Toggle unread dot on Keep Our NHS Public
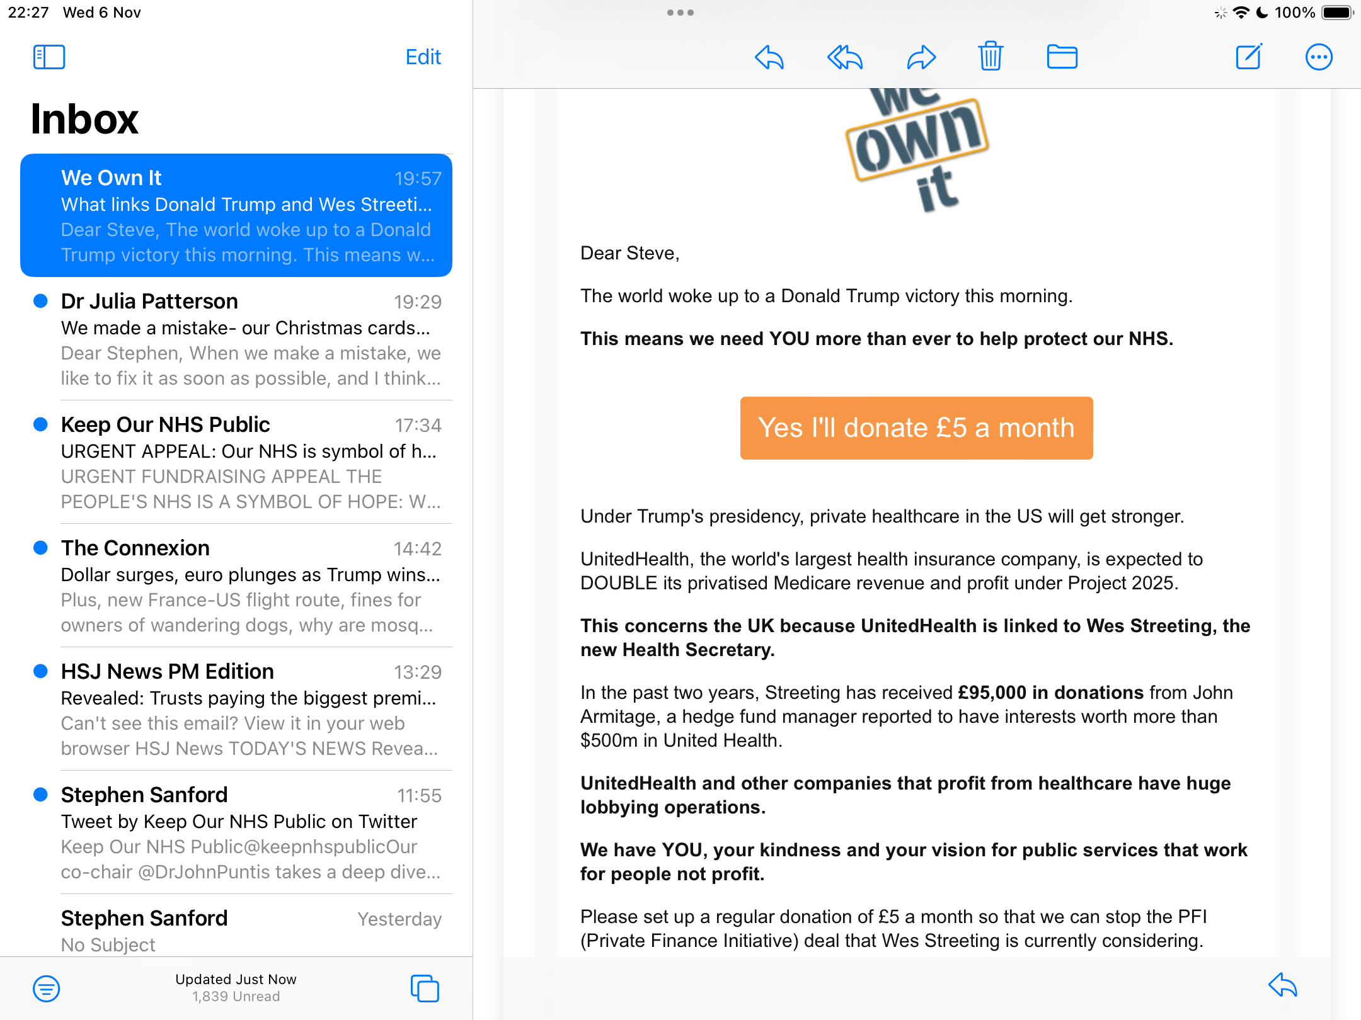Image resolution: width=1361 pixels, height=1020 pixels. click(x=40, y=424)
